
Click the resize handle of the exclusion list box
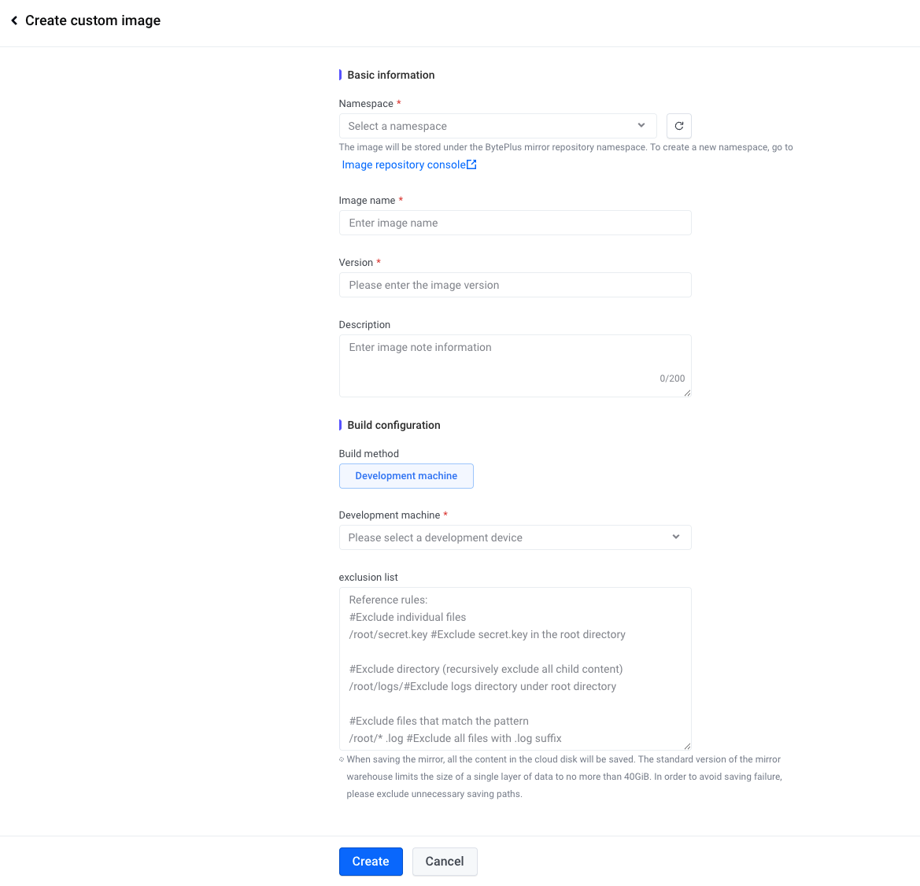(687, 746)
